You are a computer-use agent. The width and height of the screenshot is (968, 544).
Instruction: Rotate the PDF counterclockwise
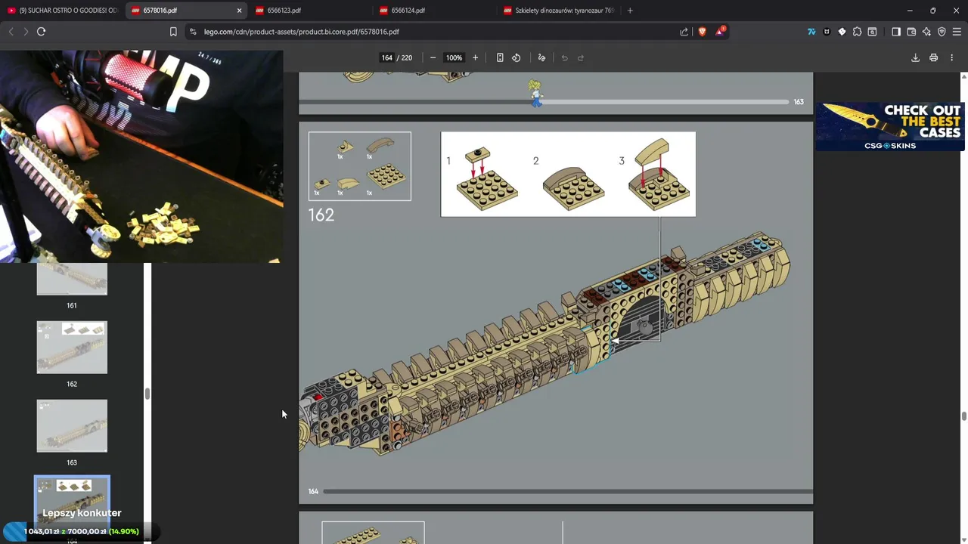click(517, 57)
